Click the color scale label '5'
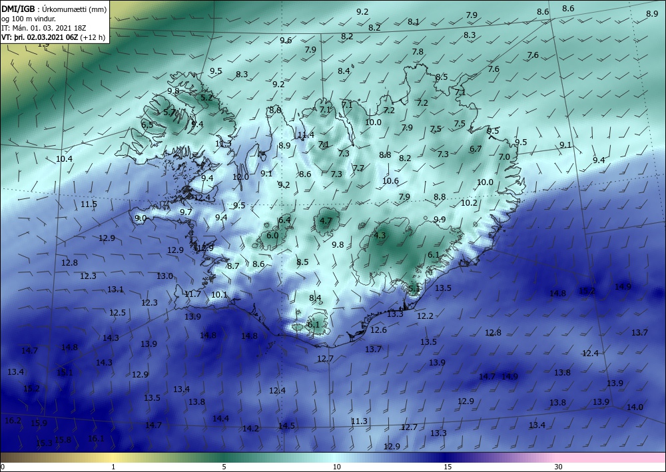The width and height of the screenshot is (666, 472). (224, 467)
